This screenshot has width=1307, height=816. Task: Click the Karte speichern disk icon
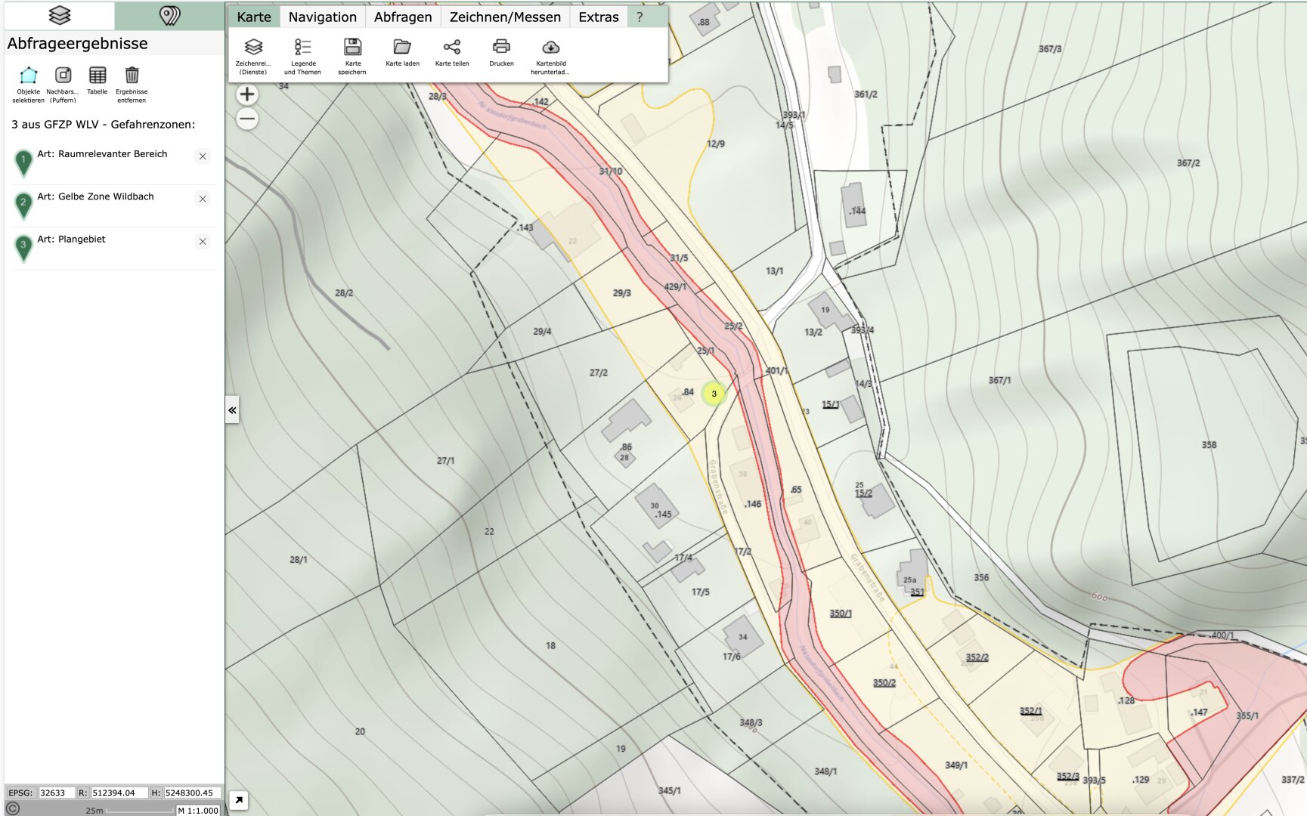pyautogui.click(x=352, y=48)
